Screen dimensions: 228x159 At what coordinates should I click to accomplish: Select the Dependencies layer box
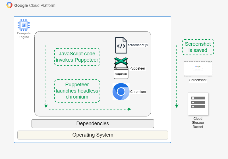(x=93, y=124)
